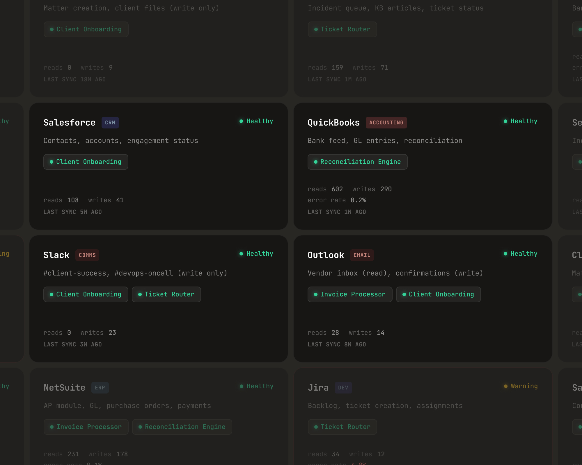582x465 pixels.
Task: Click 'LAST SYNC 3M AGO' on Slack card
Action: tap(73, 345)
